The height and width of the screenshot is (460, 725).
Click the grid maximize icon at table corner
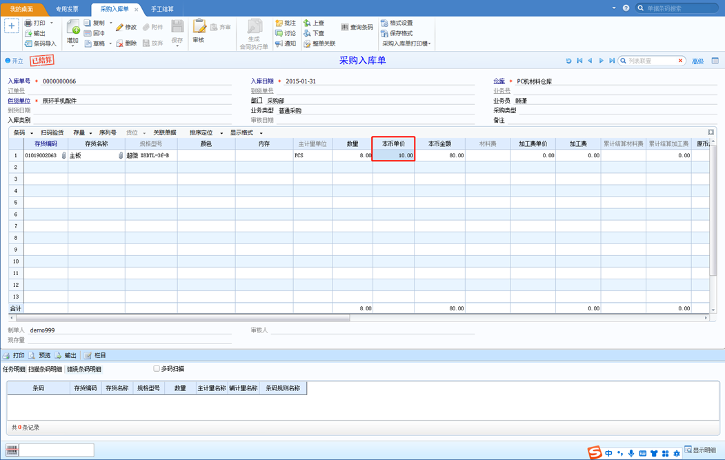(711, 132)
